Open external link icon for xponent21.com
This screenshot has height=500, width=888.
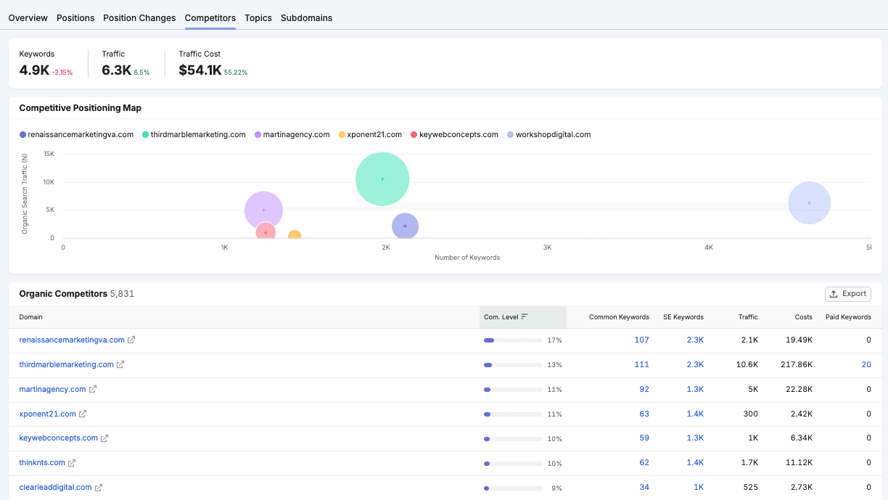click(83, 414)
